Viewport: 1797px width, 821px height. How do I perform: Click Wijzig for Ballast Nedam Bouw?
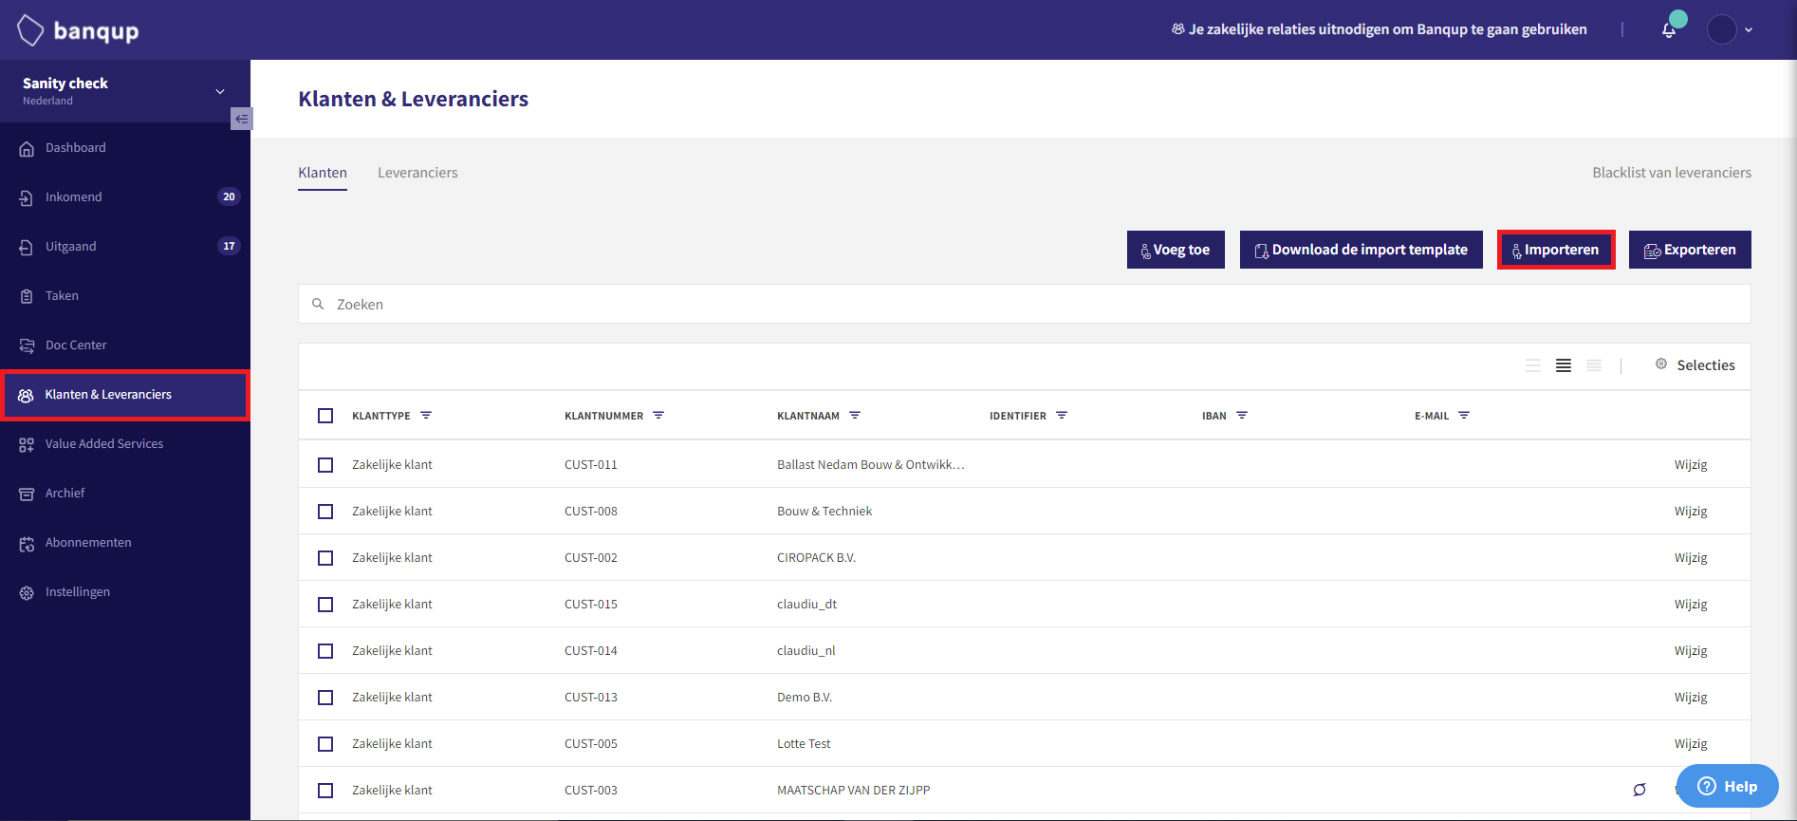1691,465
